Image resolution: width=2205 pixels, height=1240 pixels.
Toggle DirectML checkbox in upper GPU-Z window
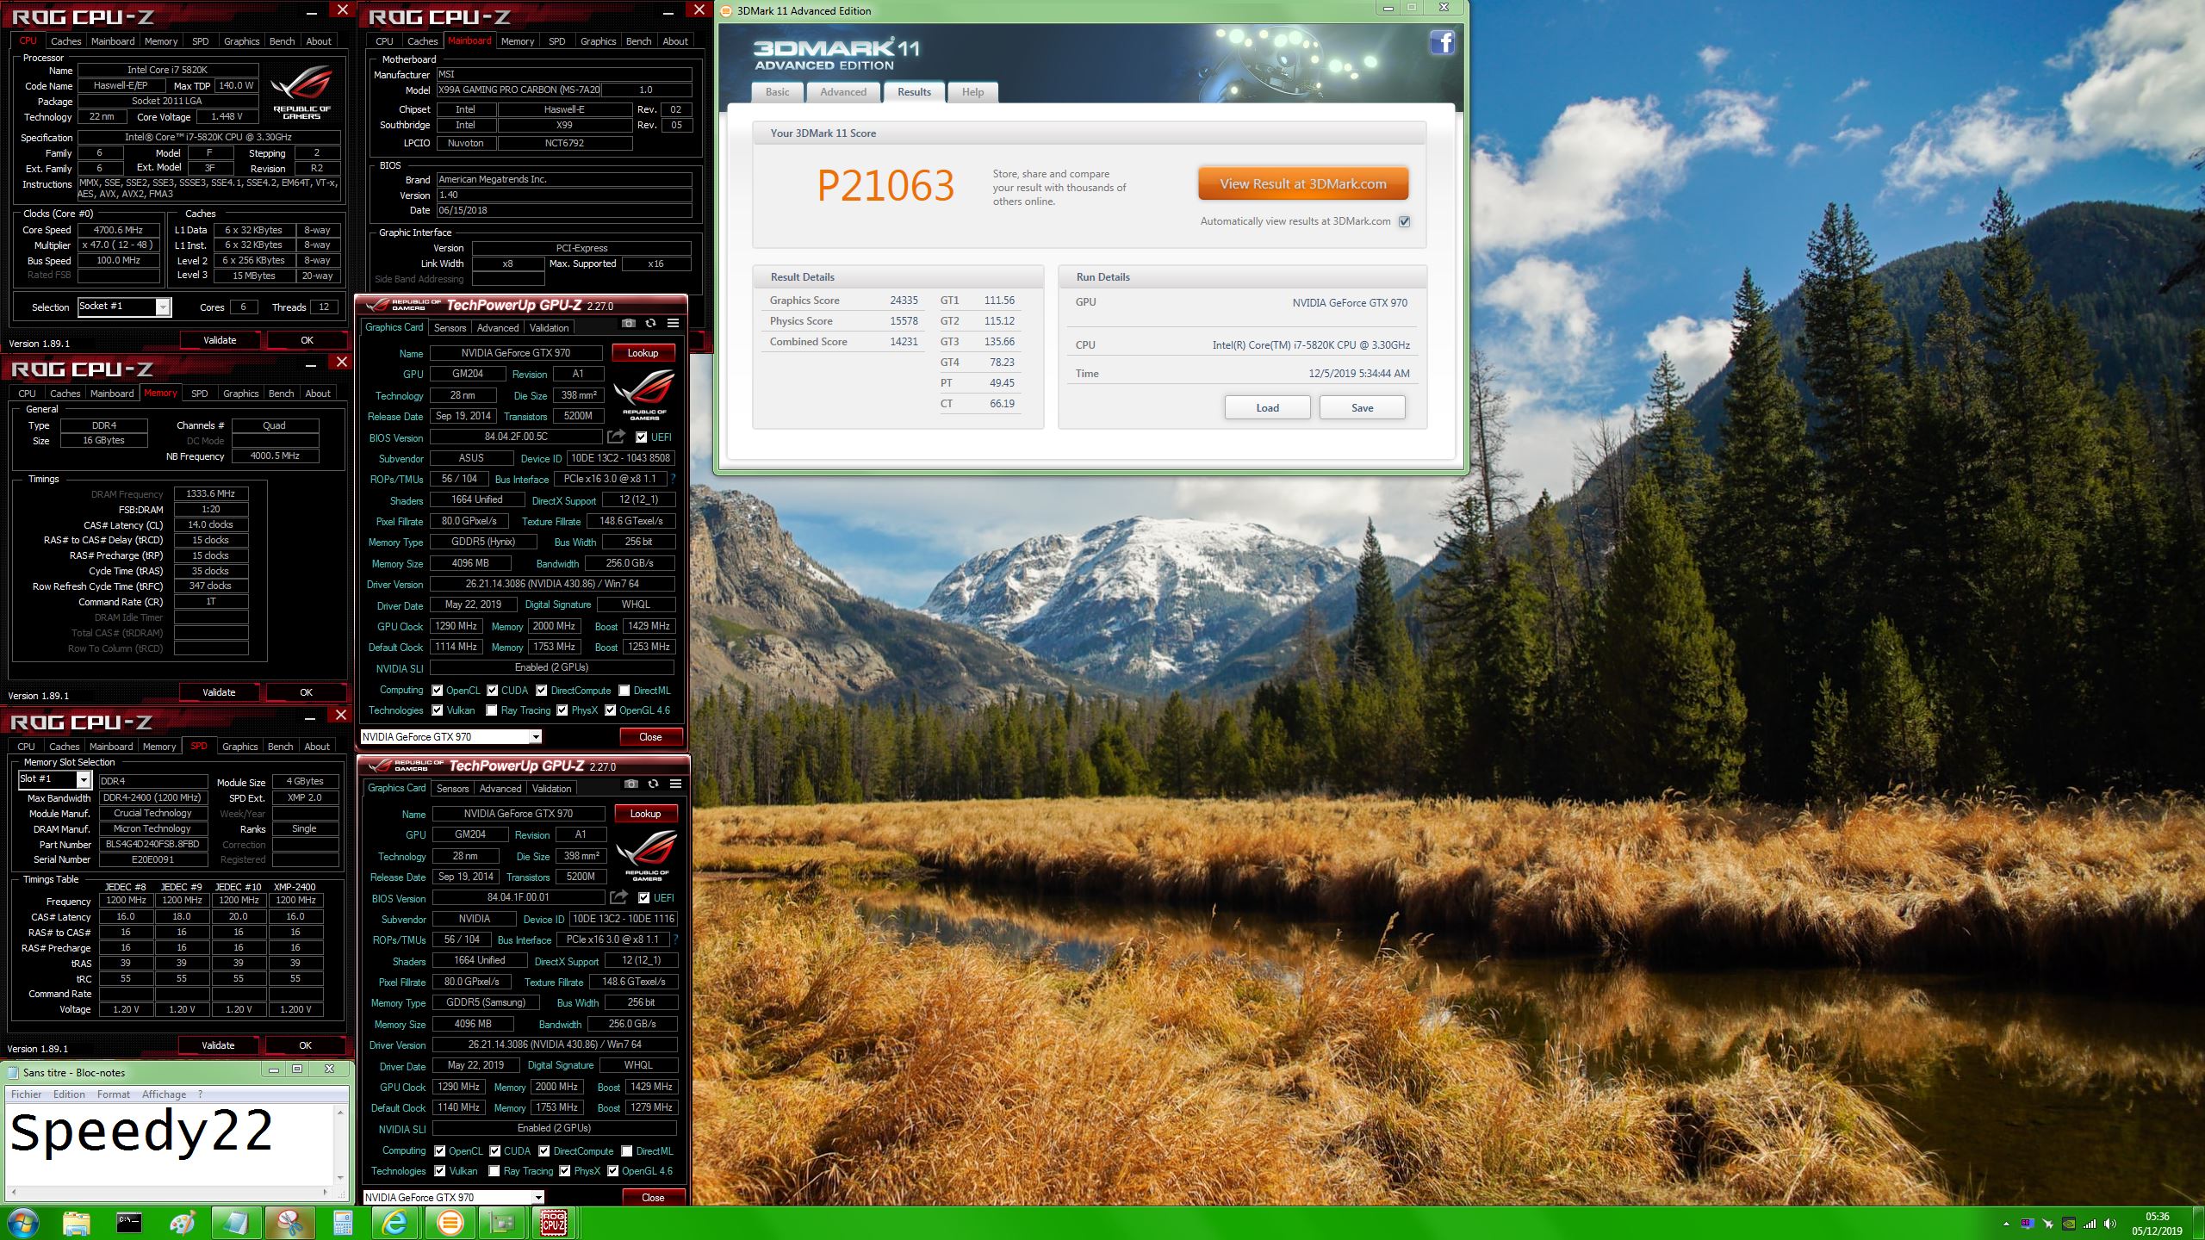click(624, 690)
